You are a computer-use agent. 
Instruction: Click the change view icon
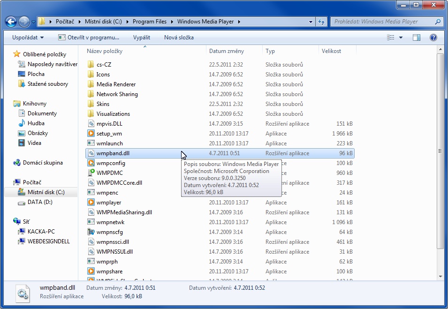click(391, 38)
